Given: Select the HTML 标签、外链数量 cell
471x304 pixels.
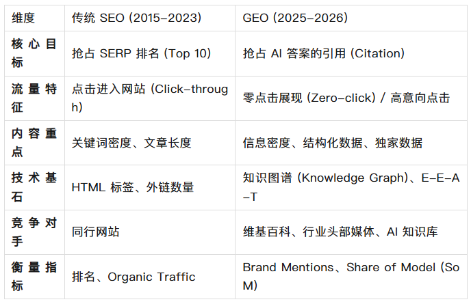Looking at the screenshot, I should pyautogui.click(x=133, y=186).
